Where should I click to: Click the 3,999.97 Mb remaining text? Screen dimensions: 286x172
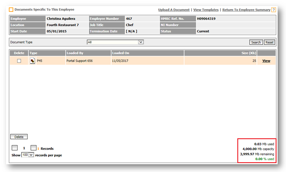[x=257, y=154]
